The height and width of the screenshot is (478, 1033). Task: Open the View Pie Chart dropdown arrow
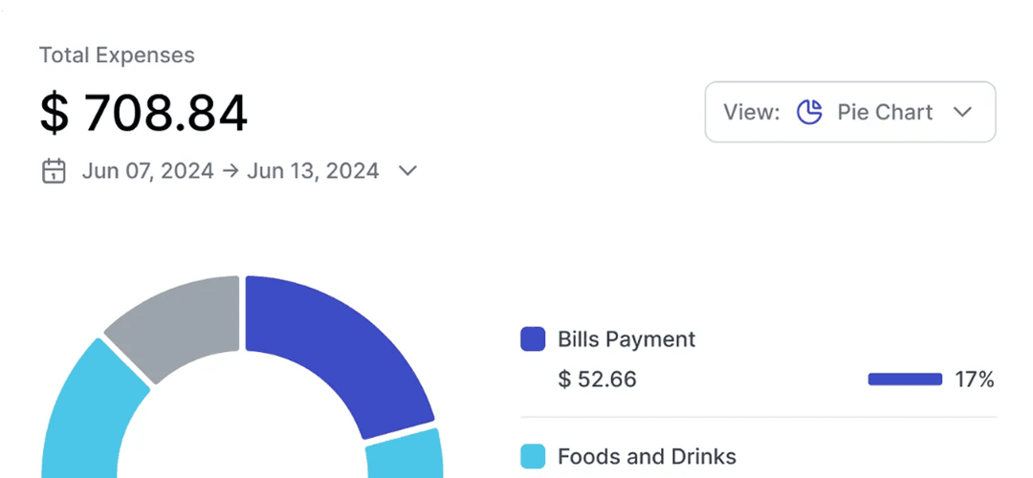click(x=962, y=112)
